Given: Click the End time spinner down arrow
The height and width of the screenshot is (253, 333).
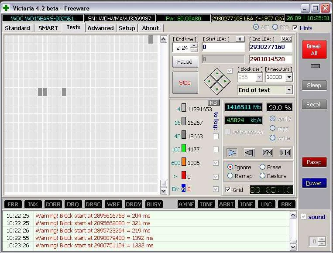Looking at the screenshot, I should click(x=194, y=50).
